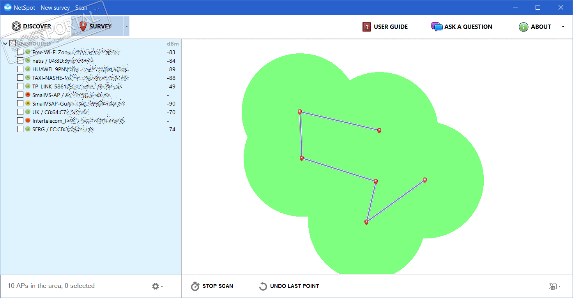
Task: Check the TP-LINK_5861 network checkbox
Action: 20,86
